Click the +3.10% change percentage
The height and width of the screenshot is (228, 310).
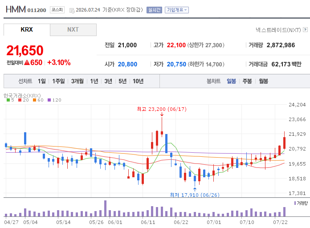(59, 62)
